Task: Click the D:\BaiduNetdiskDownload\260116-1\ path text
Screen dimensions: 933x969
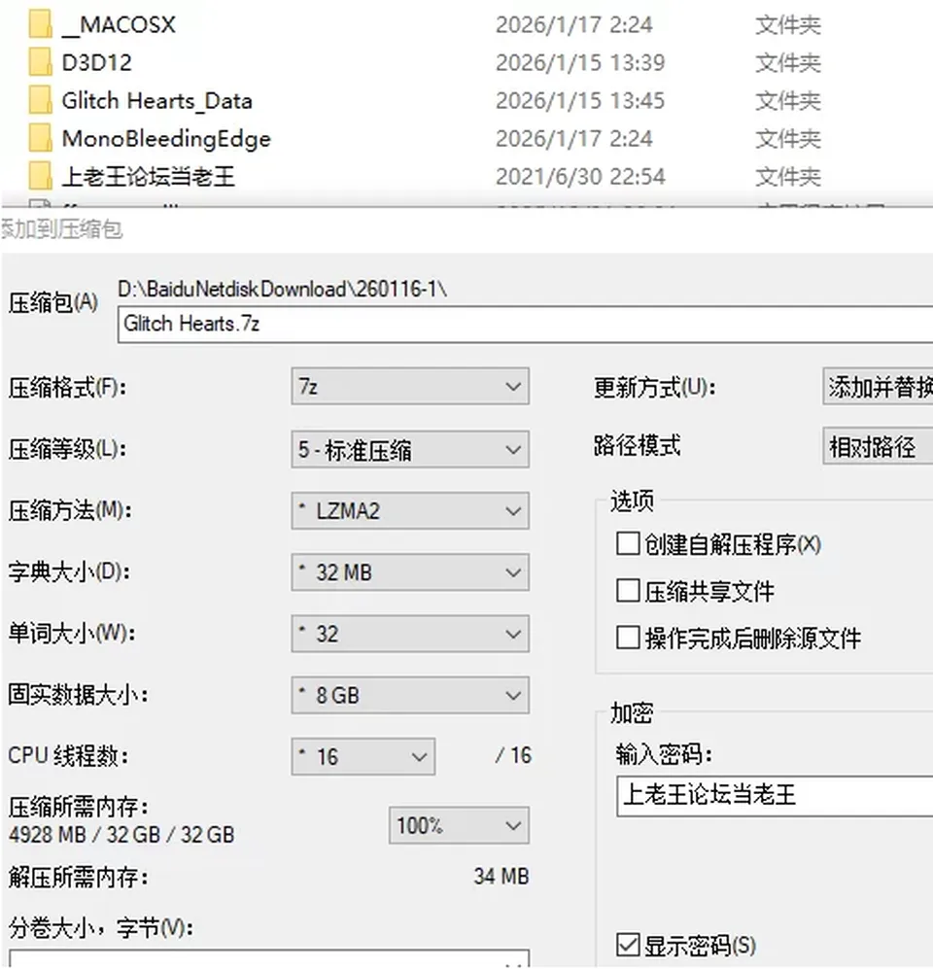Action: [283, 290]
